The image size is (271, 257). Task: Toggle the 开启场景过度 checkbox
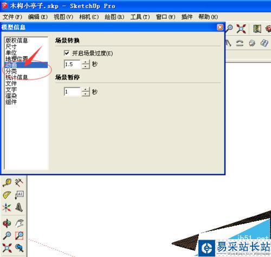67,53
